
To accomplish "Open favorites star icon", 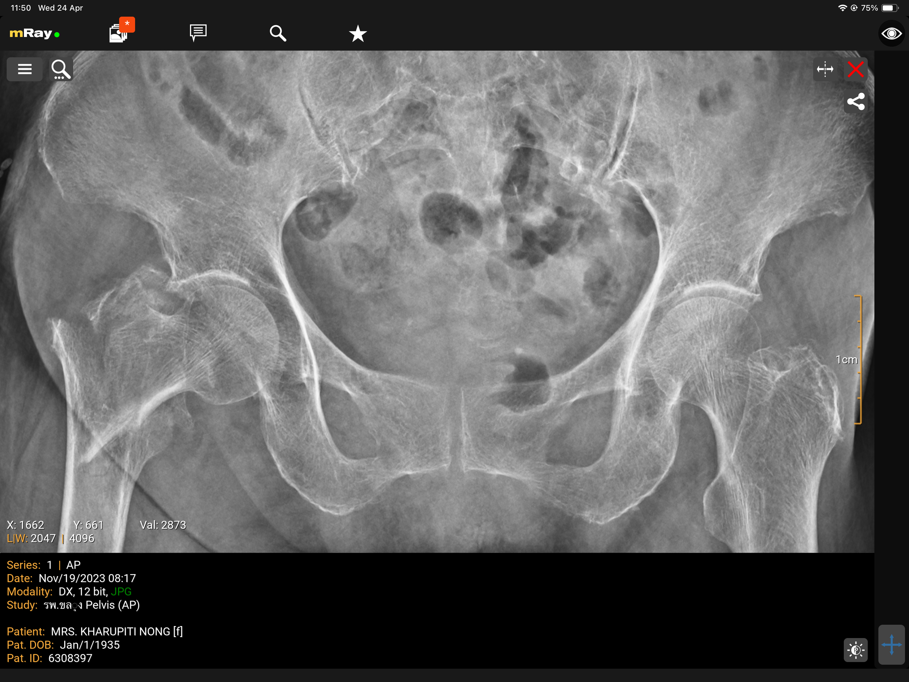I will [x=358, y=33].
